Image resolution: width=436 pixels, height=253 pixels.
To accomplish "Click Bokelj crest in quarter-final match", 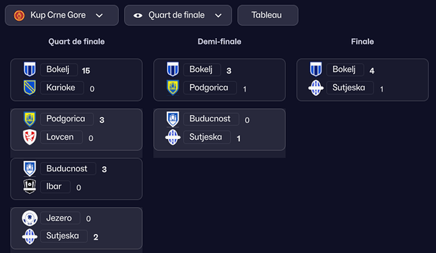I will click(29, 69).
